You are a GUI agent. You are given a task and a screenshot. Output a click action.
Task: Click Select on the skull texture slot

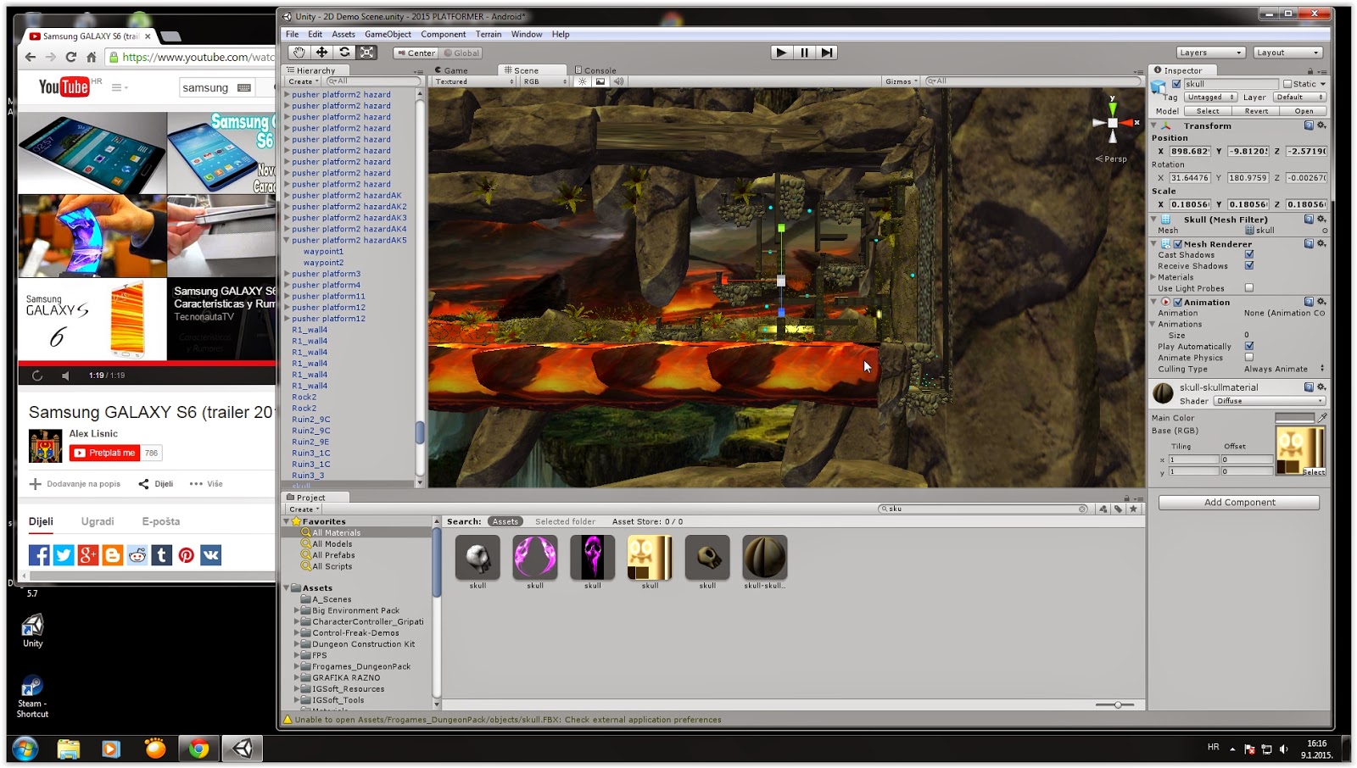[x=1313, y=472]
